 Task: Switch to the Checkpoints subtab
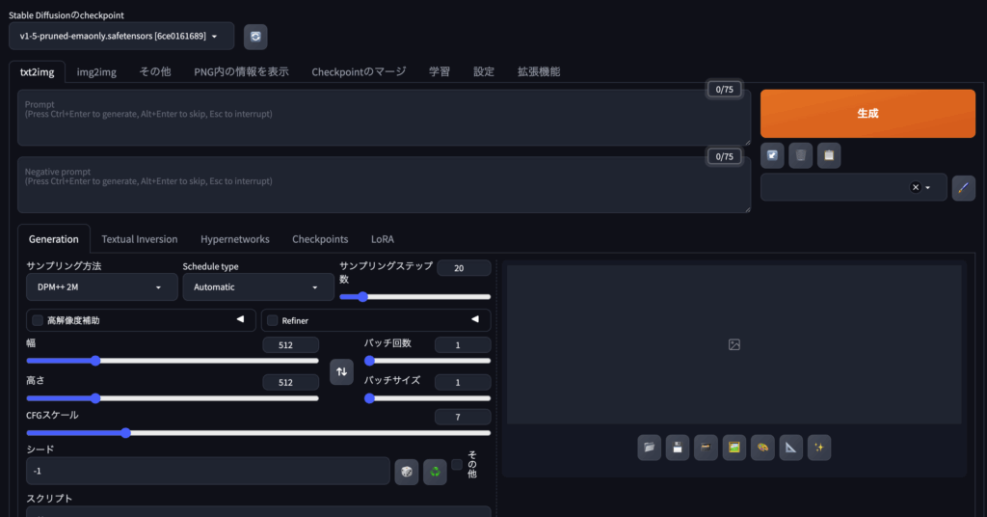320,239
